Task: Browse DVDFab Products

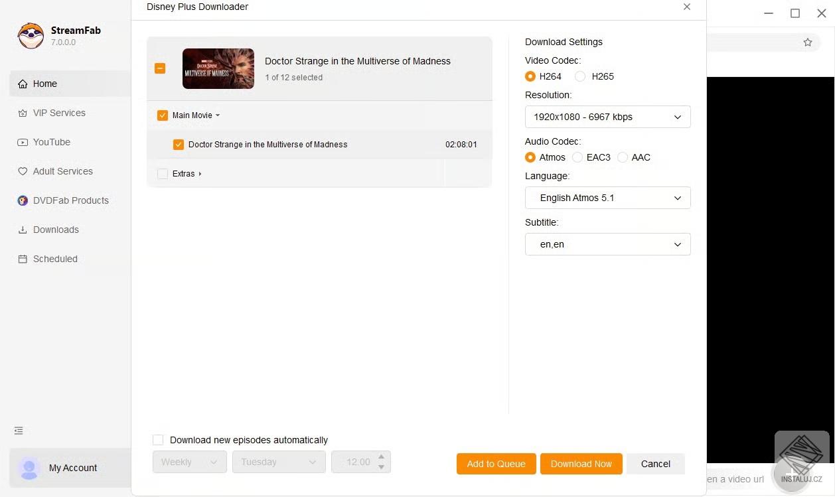Action: [x=70, y=200]
